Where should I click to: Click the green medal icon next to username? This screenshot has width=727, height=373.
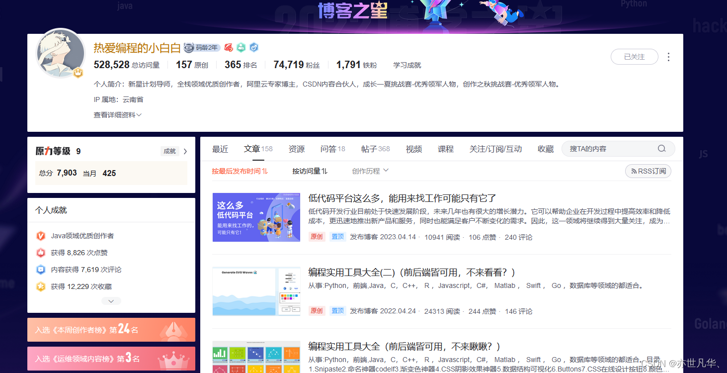pyautogui.click(x=241, y=48)
